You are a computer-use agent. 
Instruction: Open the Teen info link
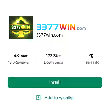[x=92, y=62]
